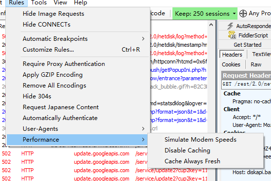Image resolution: width=271 pixels, height=181 pixels.
Task: Click the Request Headers title bar
Action: pos(246,76)
